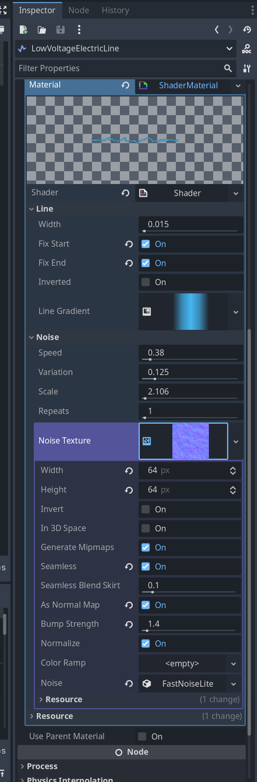Click the create new resource icon
The width and height of the screenshot is (257, 782).
23,30
